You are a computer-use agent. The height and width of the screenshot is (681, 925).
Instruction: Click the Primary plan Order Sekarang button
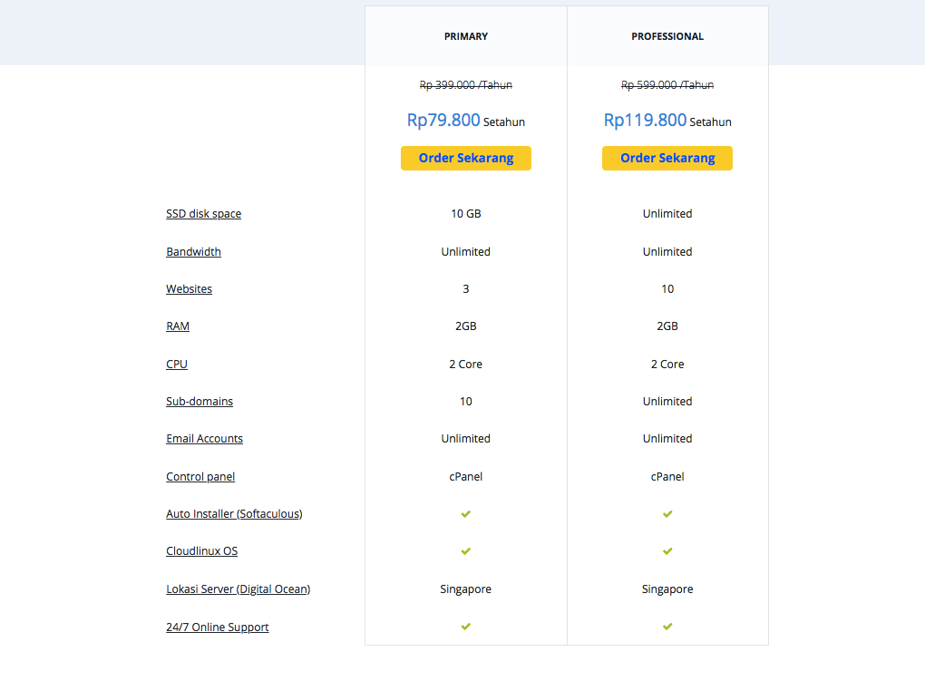pos(465,158)
